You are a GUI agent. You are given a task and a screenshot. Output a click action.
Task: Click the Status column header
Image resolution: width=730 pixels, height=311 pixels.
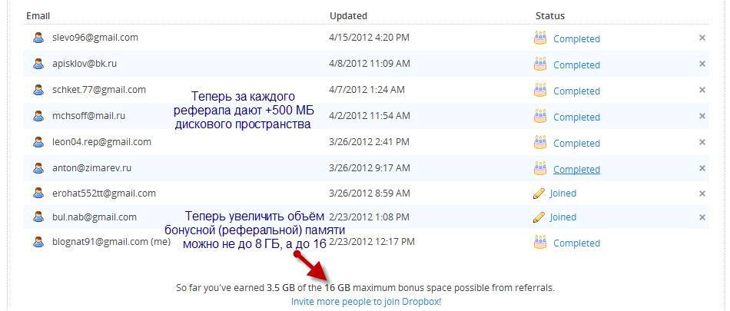click(x=549, y=15)
